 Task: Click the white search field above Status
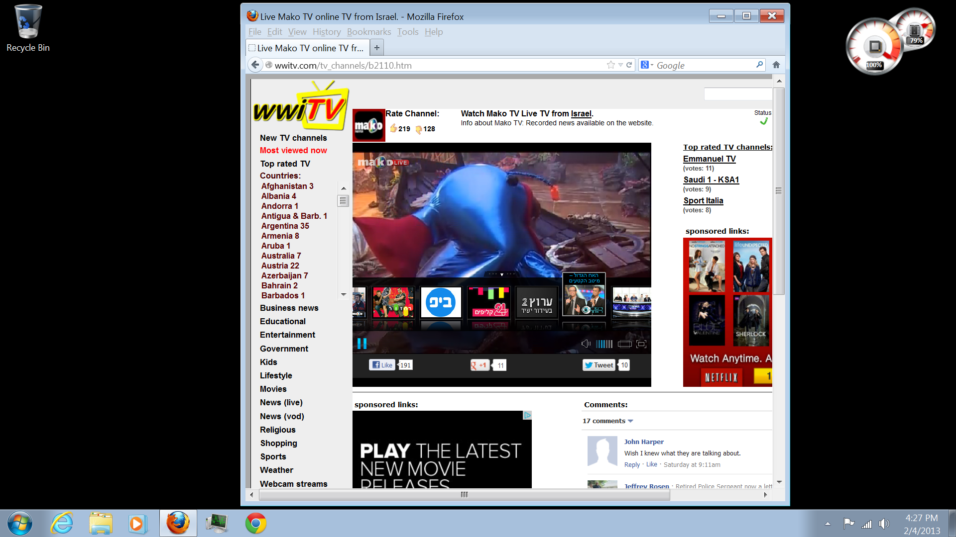tap(738, 94)
